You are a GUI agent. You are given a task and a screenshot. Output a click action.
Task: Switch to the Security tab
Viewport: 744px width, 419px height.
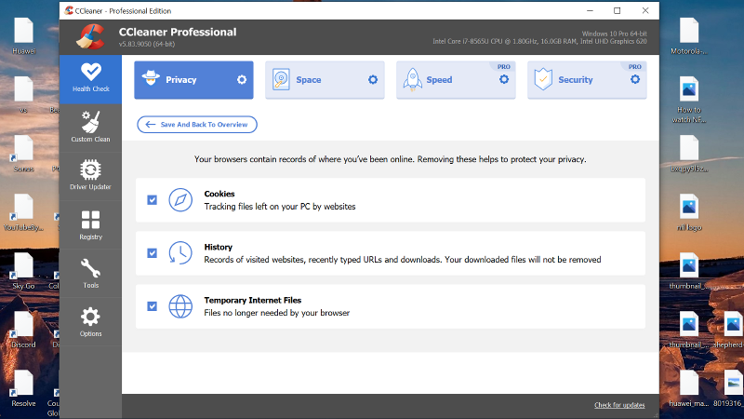coord(587,80)
